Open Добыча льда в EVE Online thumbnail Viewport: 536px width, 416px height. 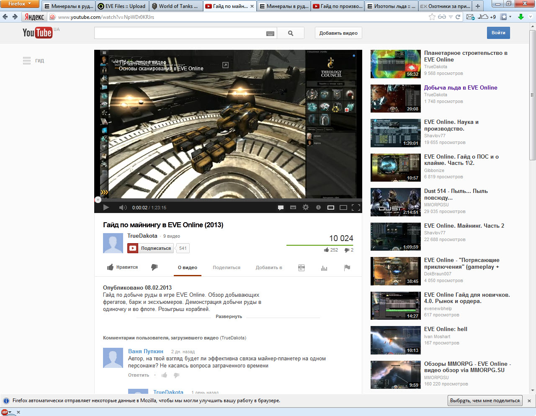396,98
